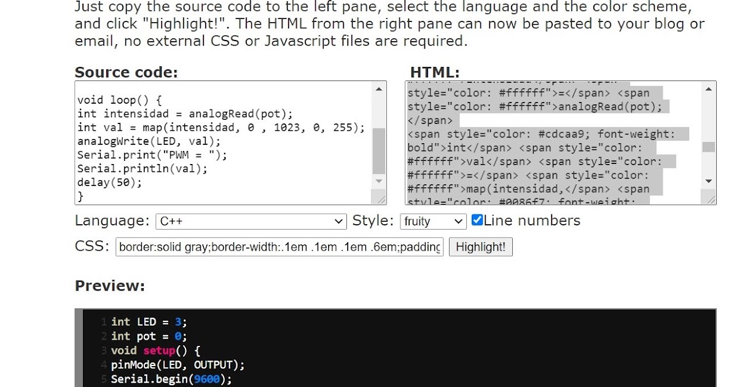
Task: Click the Source code: heading
Action: tap(125, 72)
